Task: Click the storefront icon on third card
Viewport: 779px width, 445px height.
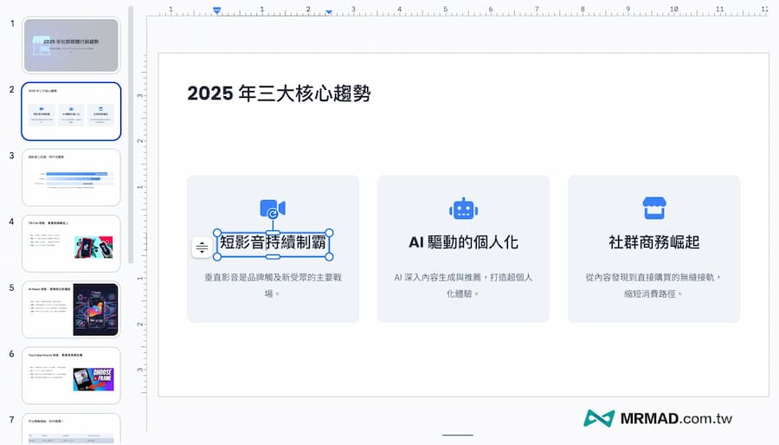Action: coord(654,208)
